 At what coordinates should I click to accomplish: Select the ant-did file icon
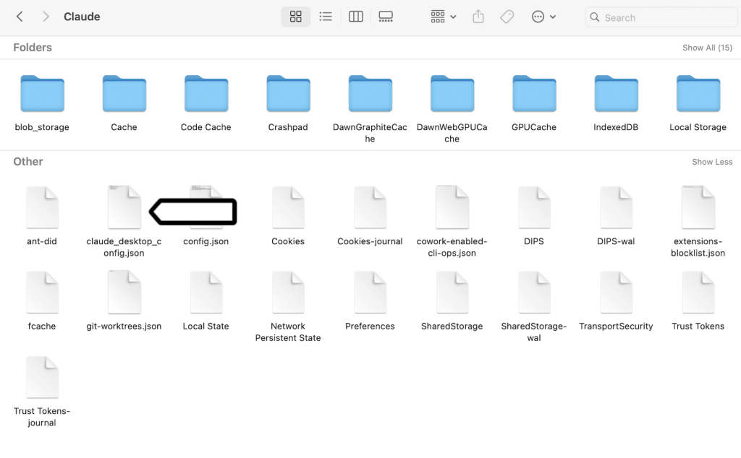coord(42,207)
